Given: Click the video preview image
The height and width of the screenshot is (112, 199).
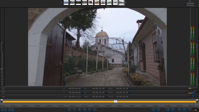Looking at the screenshot, I should (97, 47).
